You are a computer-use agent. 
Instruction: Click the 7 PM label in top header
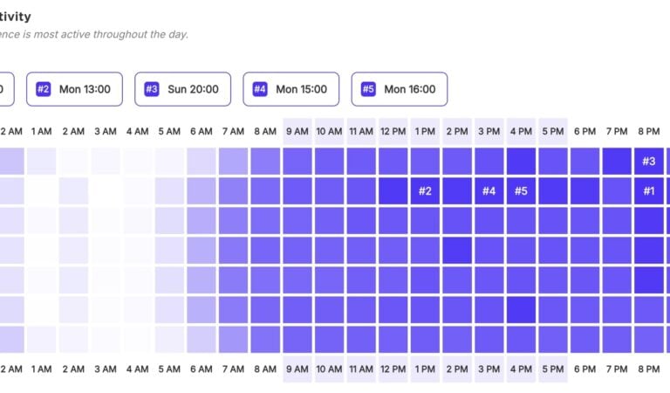tap(617, 132)
